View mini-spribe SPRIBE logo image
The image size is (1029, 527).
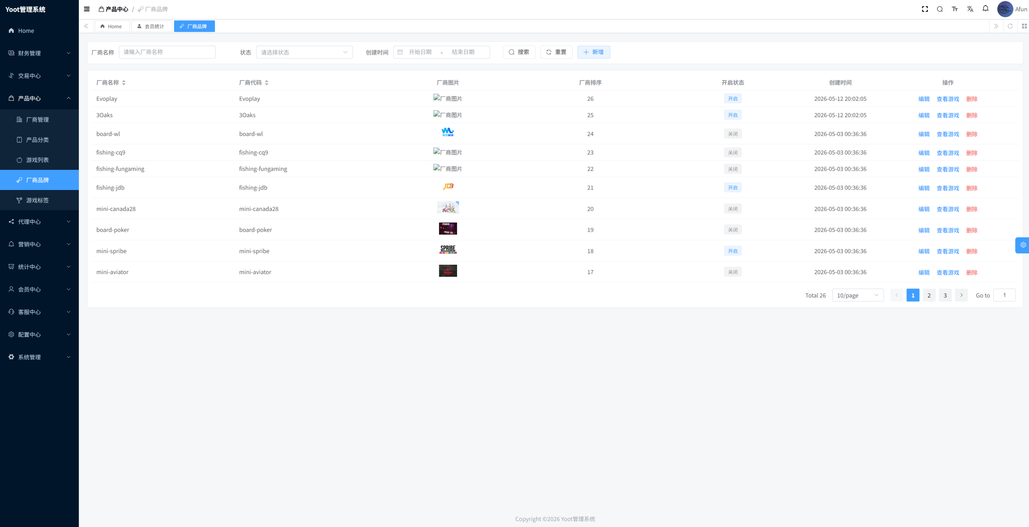(448, 249)
